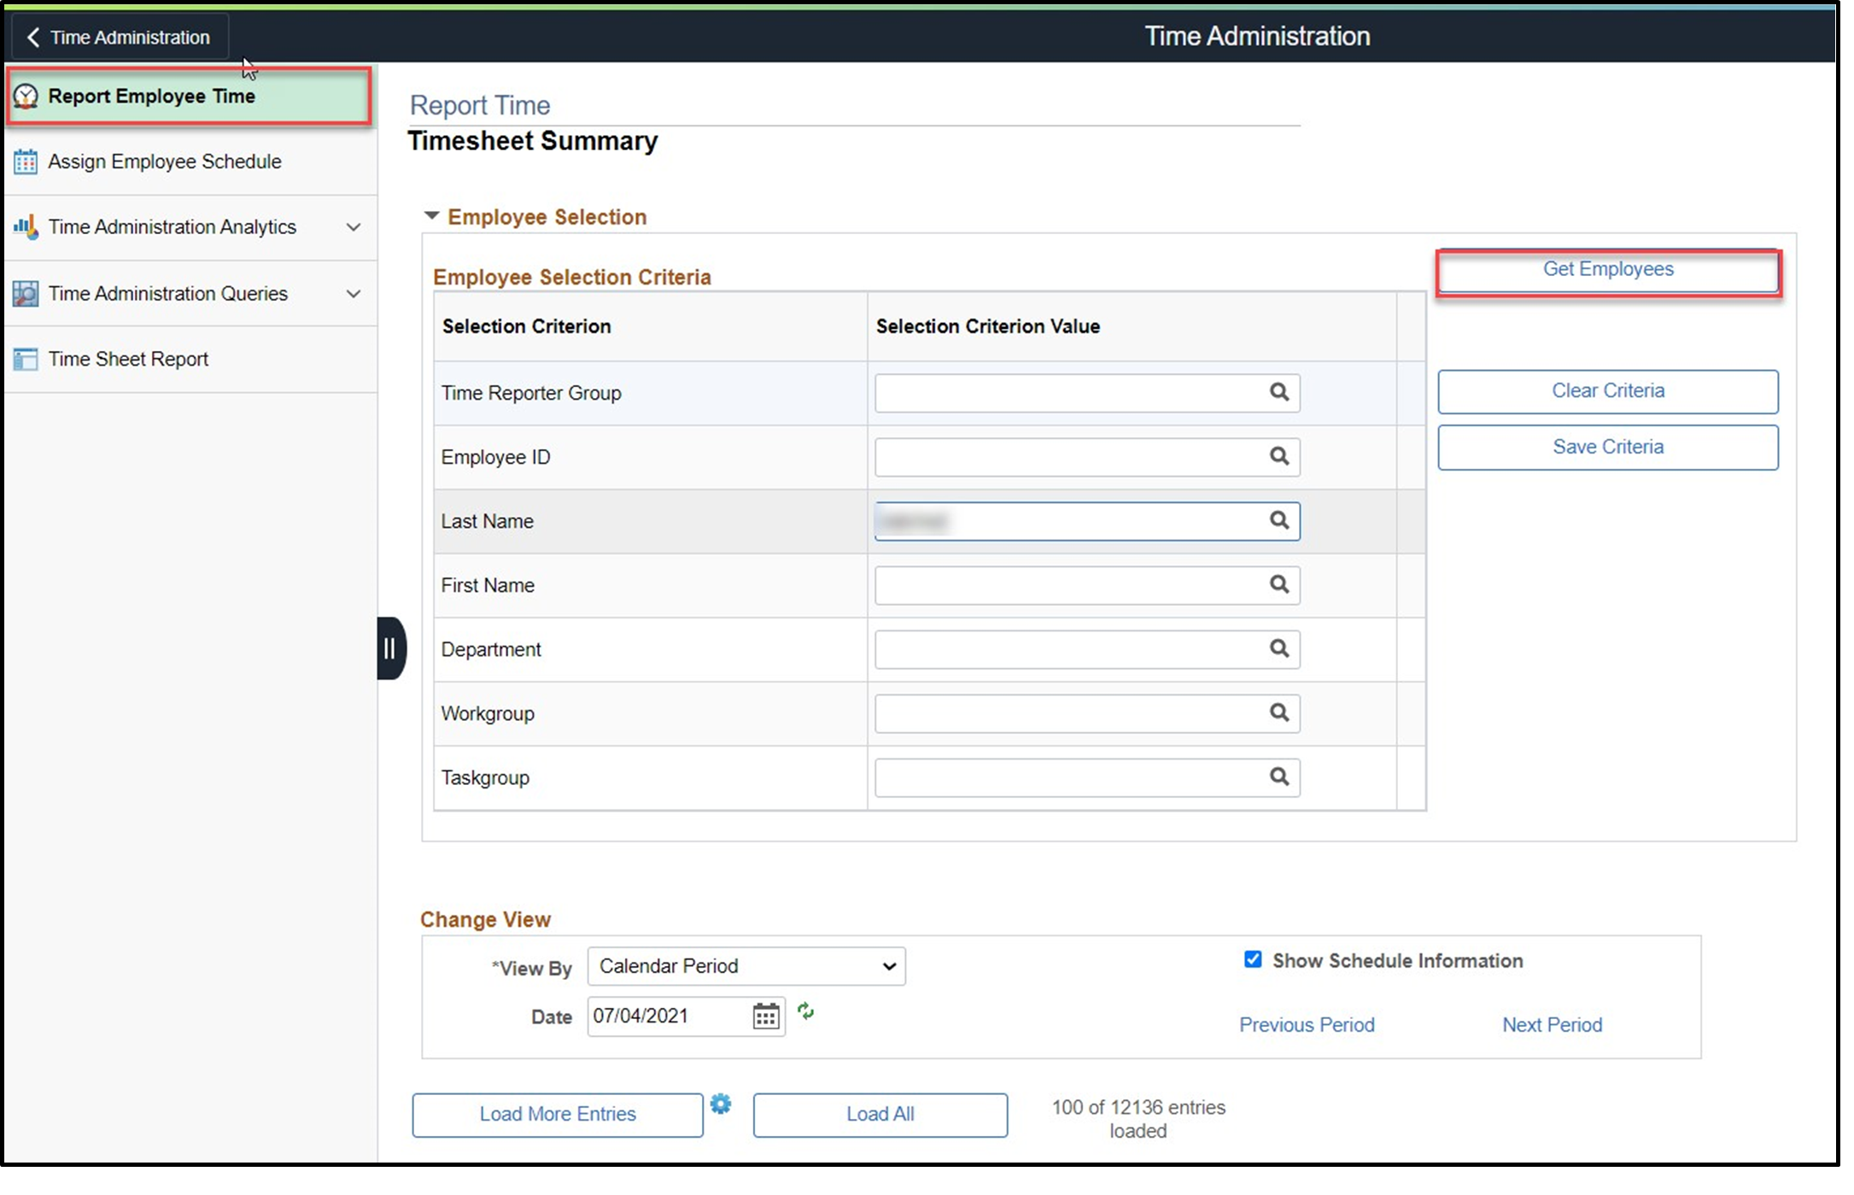Open the calendar picker beside the Date field
Image resolution: width=1854 pixels, height=1195 pixels.
[764, 1016]
